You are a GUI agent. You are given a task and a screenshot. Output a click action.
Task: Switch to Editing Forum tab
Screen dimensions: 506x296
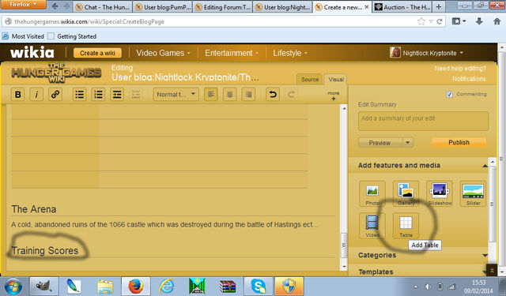point(223,7)
